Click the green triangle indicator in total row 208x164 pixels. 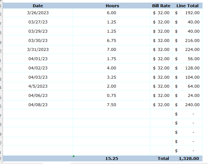tap(74, 156)
